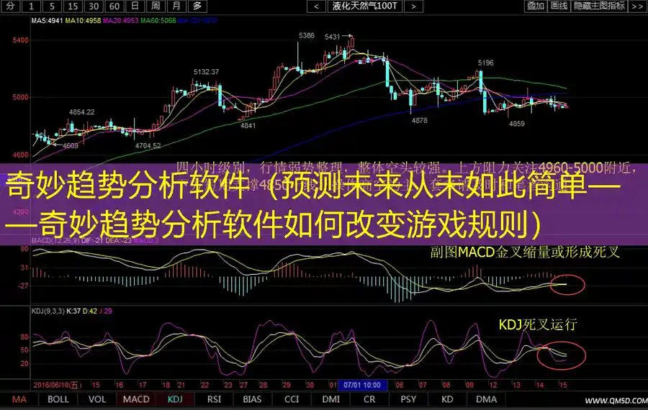Open the 多 multi-period view

[x=197, y=6]
